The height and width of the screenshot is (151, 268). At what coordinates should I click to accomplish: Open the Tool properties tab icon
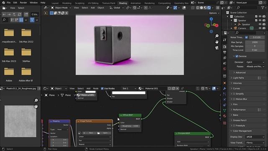[x=224, y=40]
